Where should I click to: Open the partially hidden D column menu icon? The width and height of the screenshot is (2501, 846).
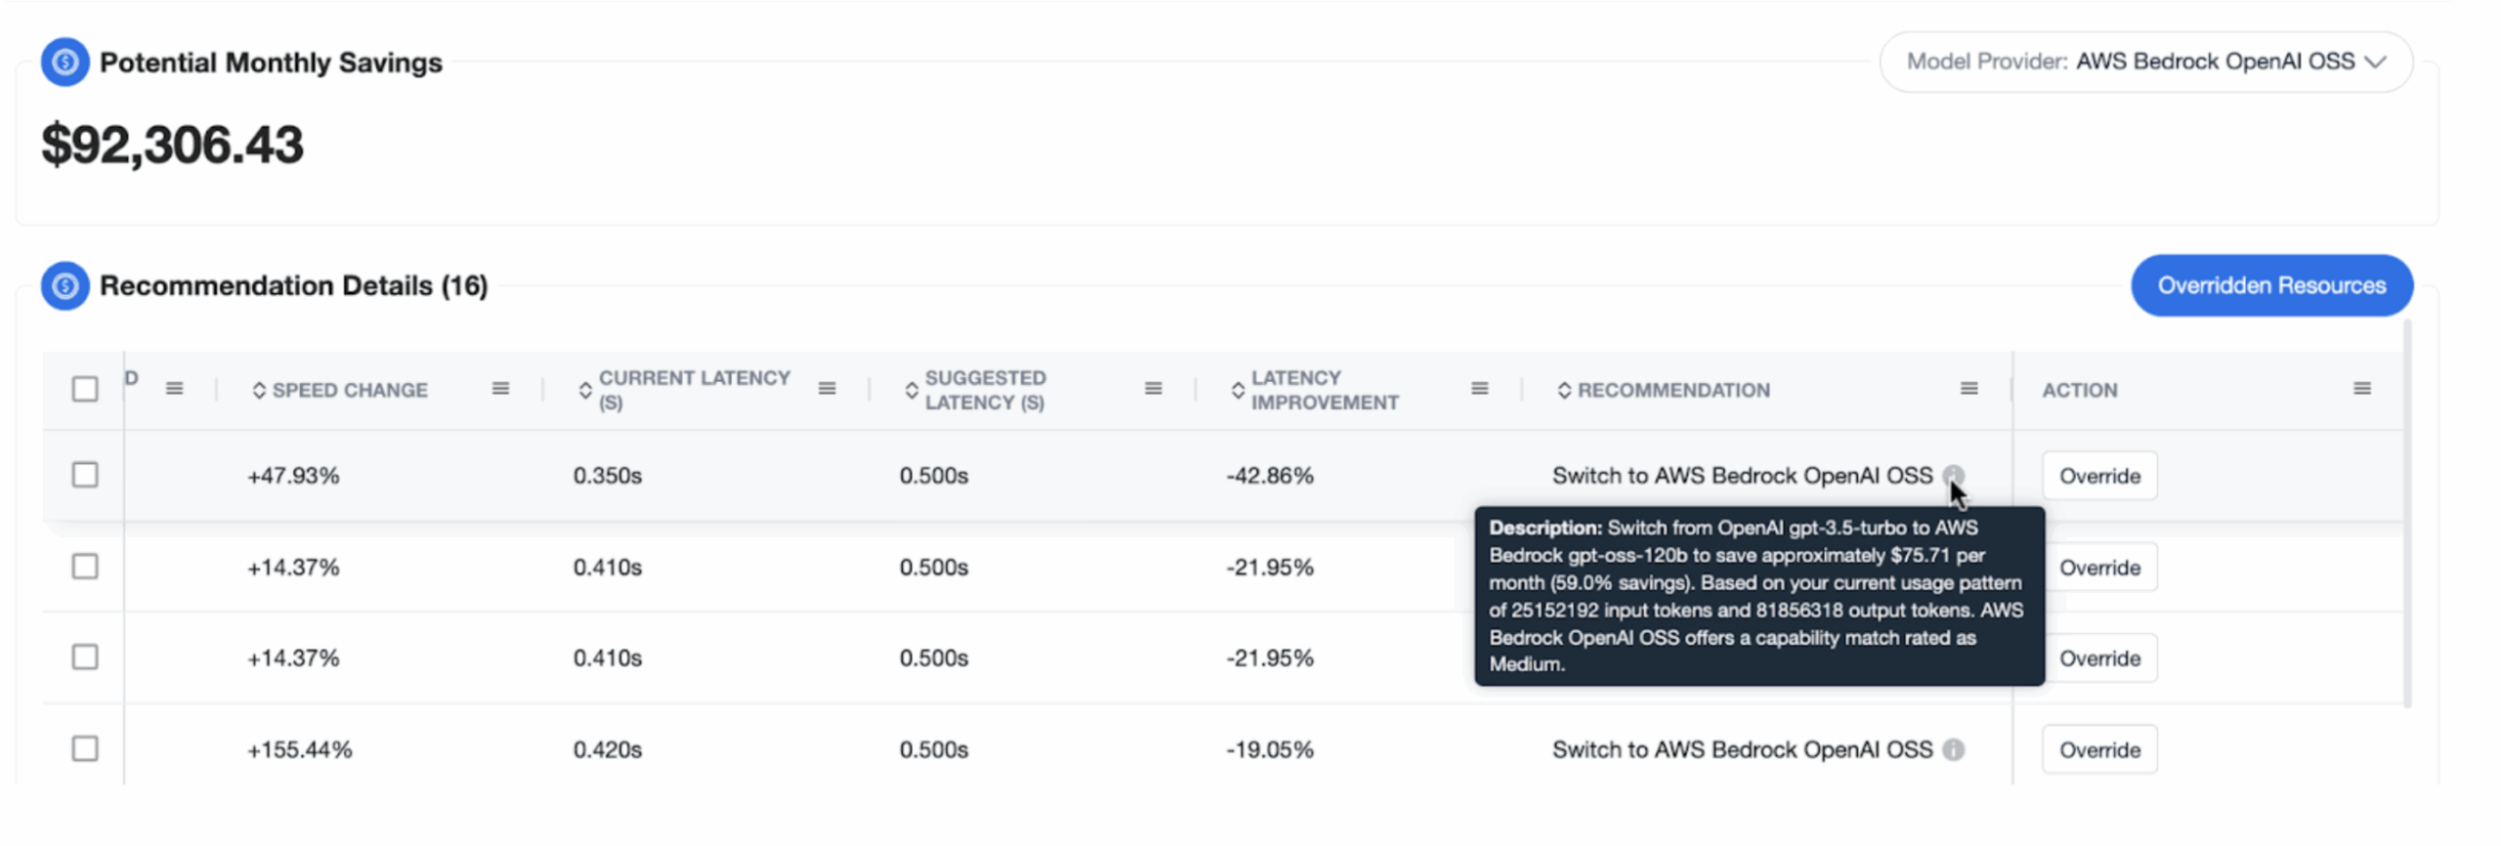tap(174, 389)
